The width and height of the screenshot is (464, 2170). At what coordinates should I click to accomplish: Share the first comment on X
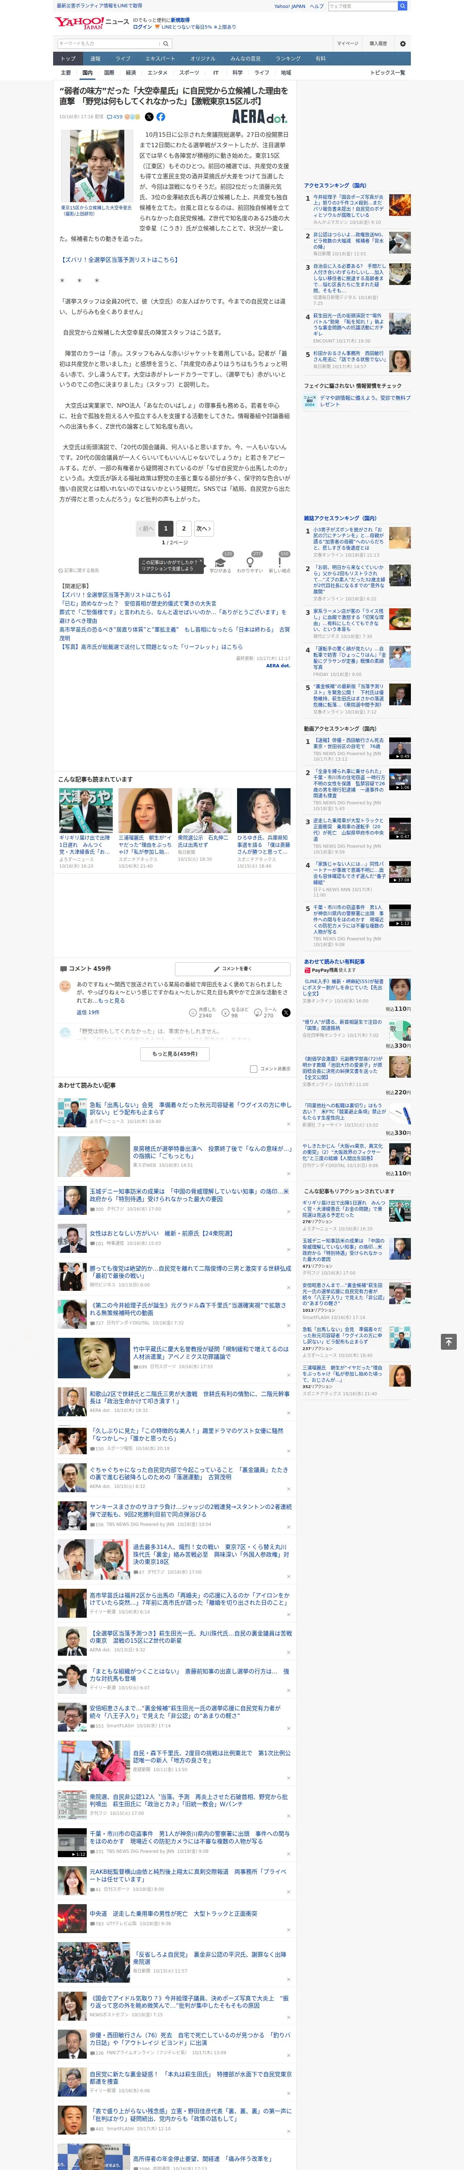pos(286,1013)
